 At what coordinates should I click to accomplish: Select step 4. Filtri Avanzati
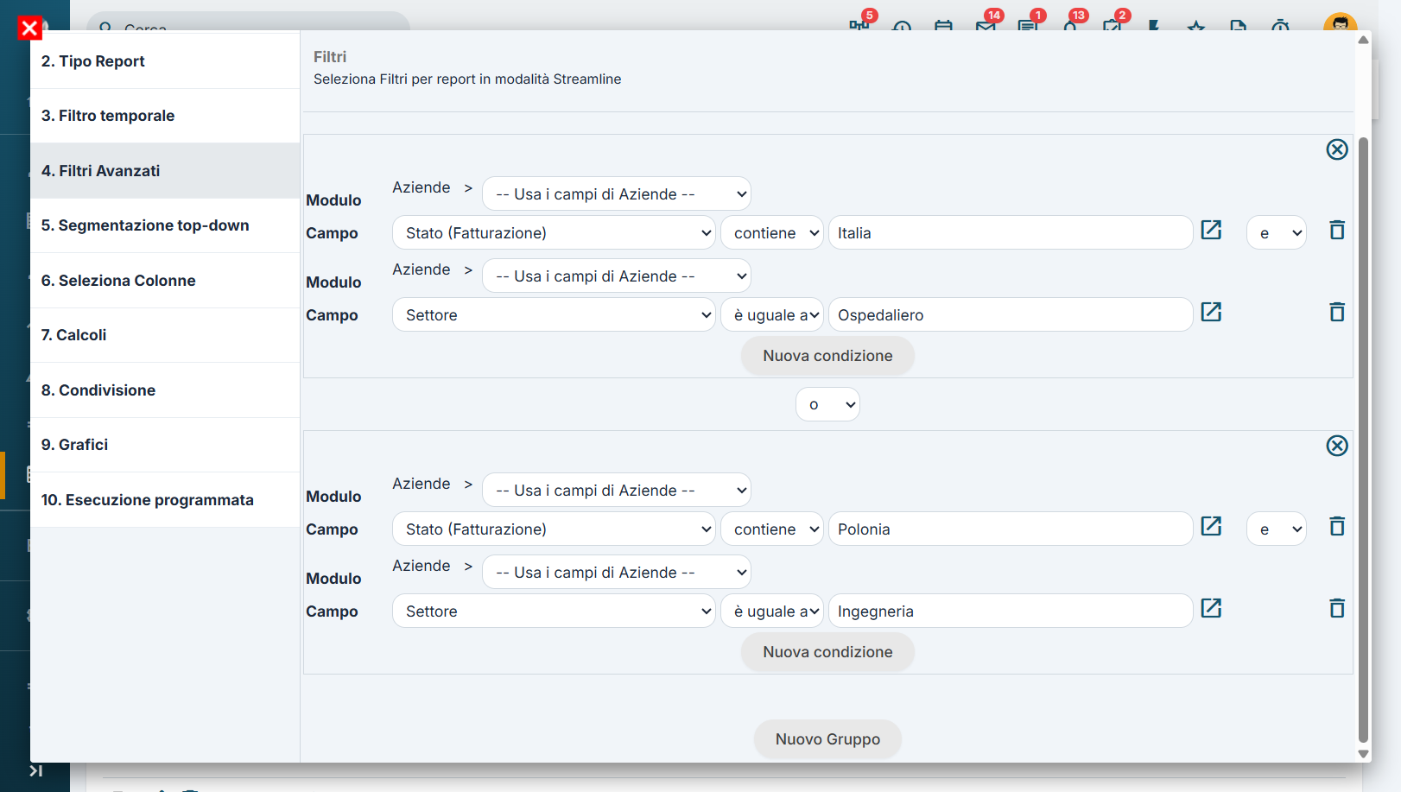165,171
